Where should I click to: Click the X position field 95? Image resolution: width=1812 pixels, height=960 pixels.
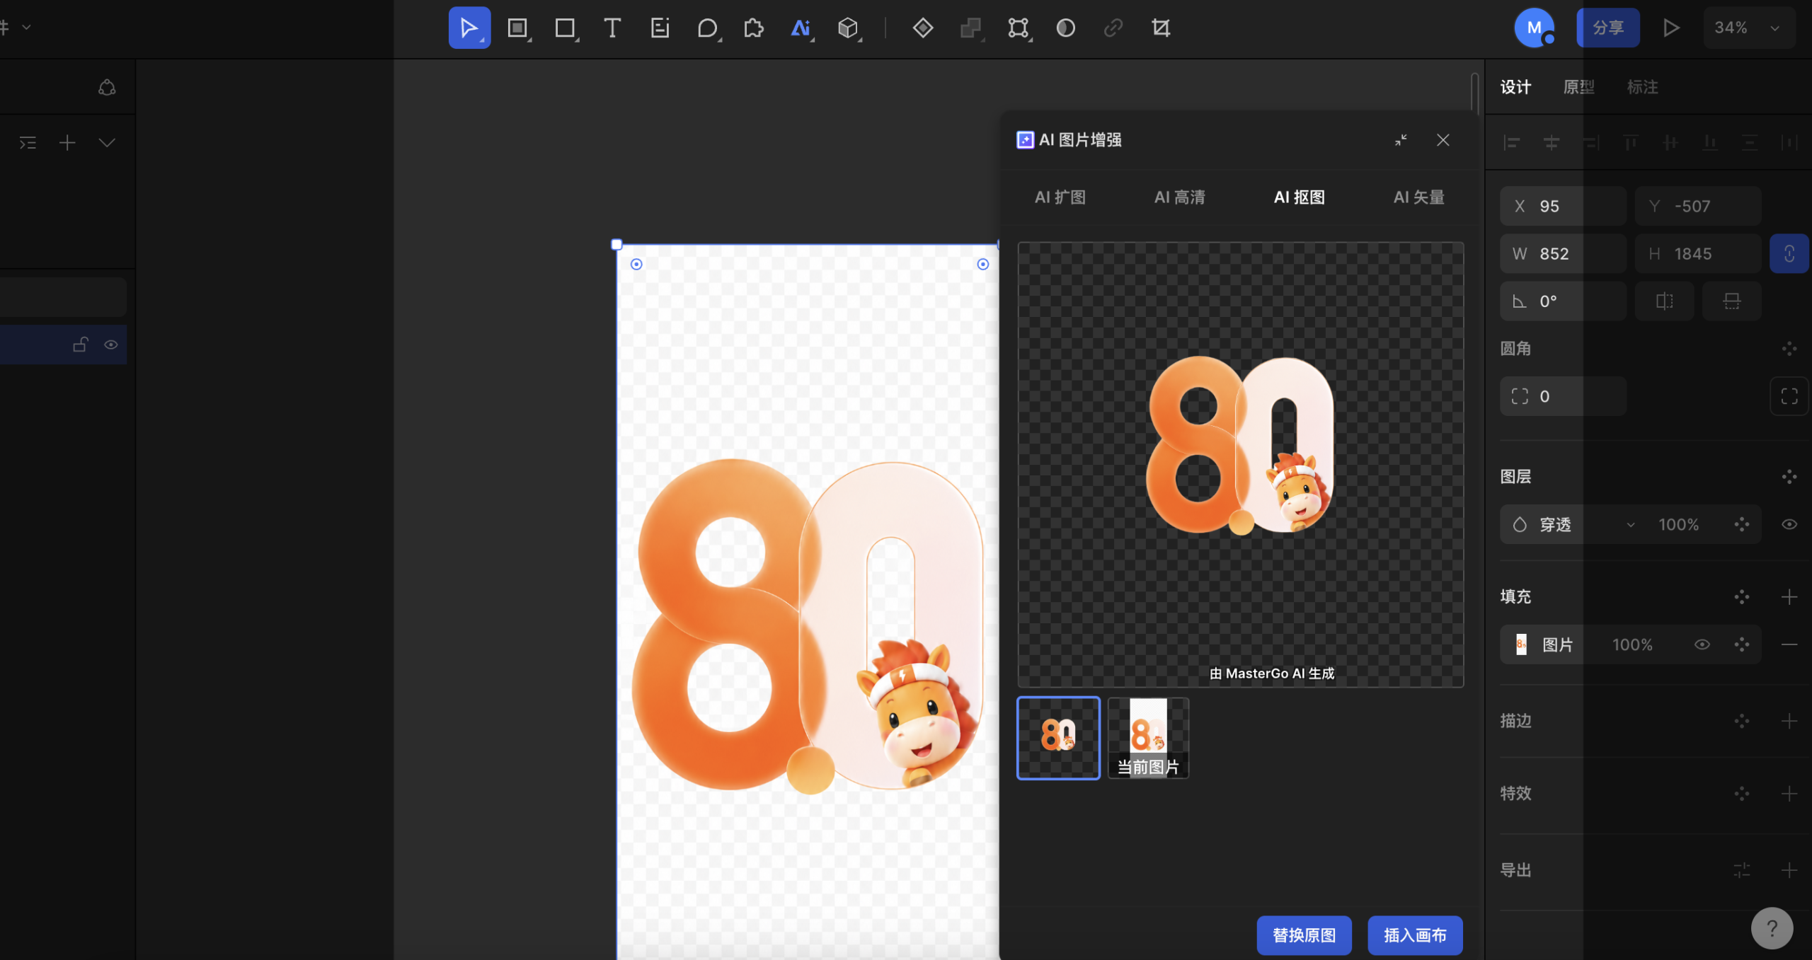tap(1563, 206)
